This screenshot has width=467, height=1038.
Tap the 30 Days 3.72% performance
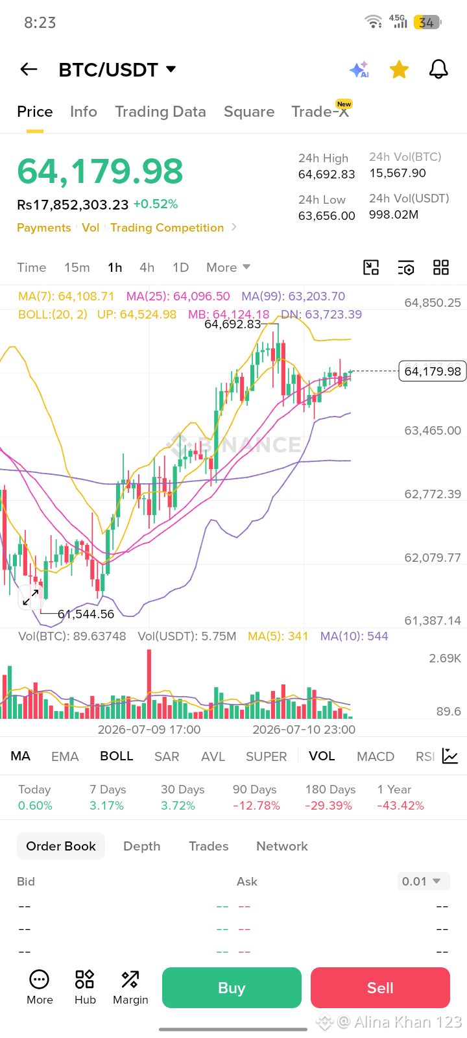183,797
